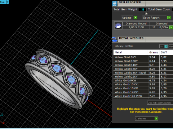Click the 2,00 X 2,00 gem size cell

136,27
